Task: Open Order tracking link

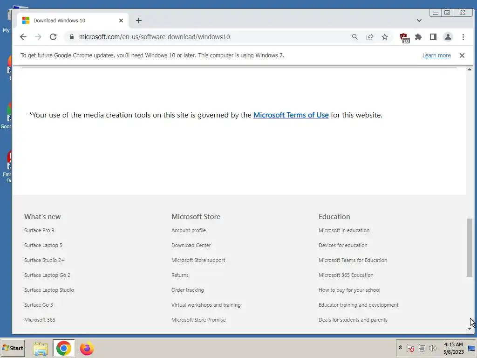Action: [187, 290]
